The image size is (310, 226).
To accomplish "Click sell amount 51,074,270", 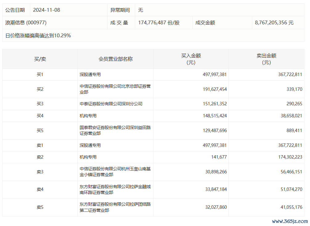I will coord(291,190).
